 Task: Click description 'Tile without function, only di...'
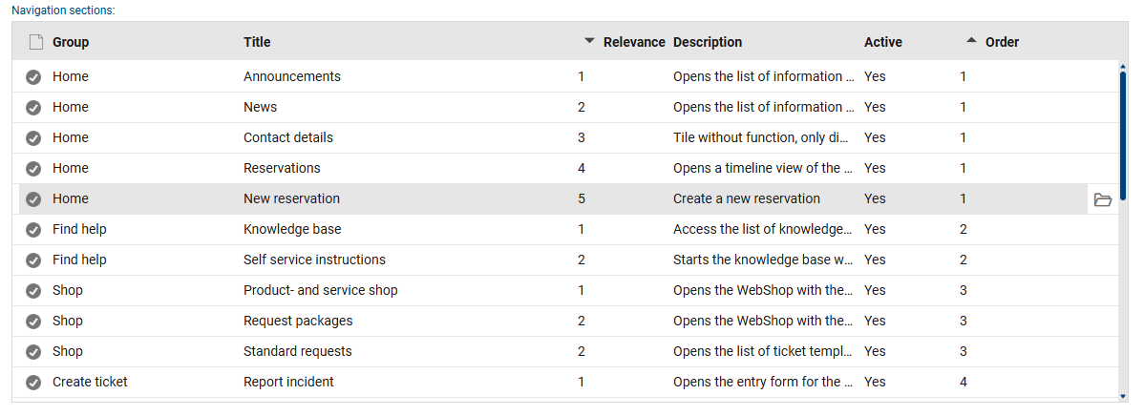(x=761, y=137)
